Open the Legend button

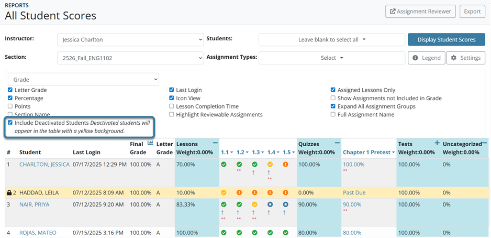[426, 58]
